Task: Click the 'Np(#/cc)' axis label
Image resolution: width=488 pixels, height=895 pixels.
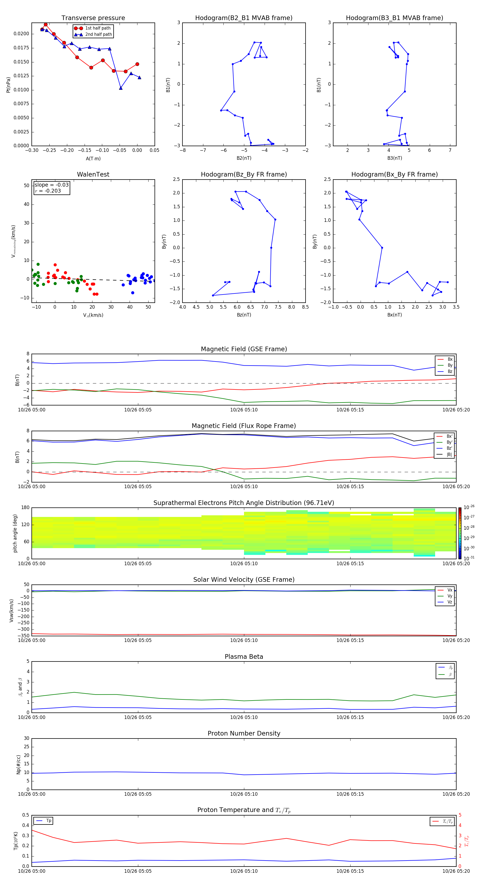Action: [x=18, y=764]
